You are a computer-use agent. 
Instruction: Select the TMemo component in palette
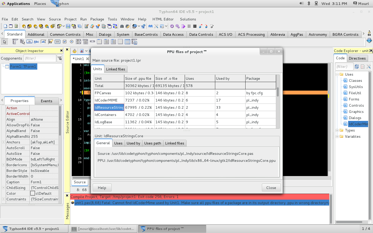pyautogui.click(x=51, y=42)
